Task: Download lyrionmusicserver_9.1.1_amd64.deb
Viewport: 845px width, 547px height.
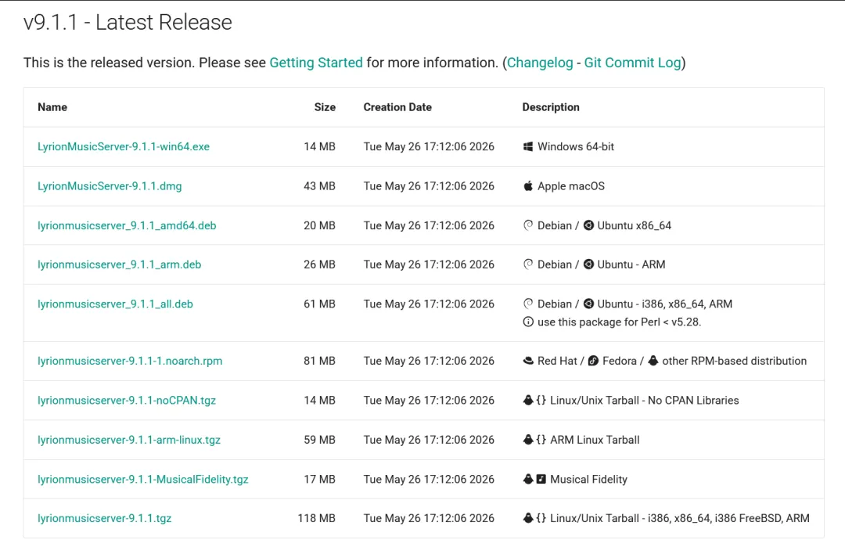Action: click(127, 225)
